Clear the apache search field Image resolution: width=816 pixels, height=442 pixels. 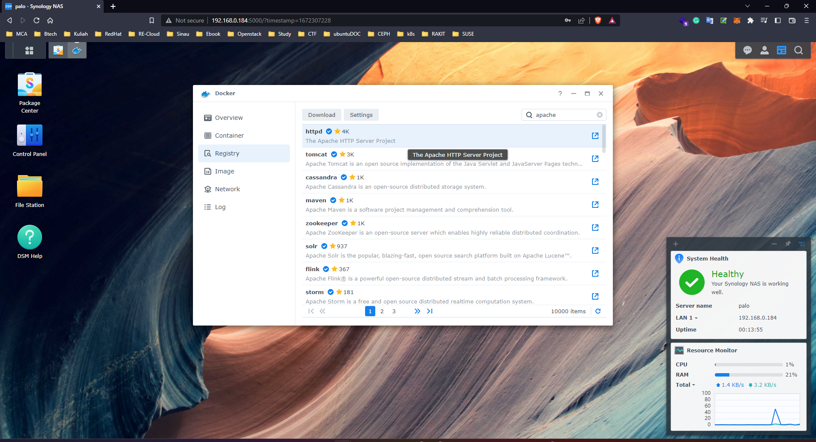coord(599,115)
